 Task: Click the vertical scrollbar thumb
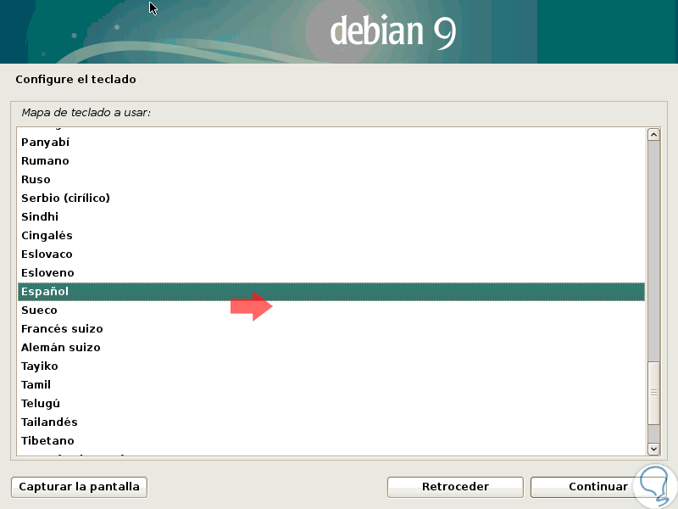point(653,393)
